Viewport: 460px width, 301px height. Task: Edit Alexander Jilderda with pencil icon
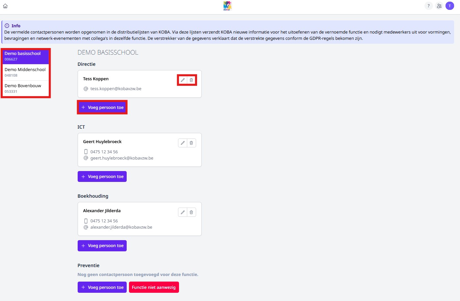(183, 213)
